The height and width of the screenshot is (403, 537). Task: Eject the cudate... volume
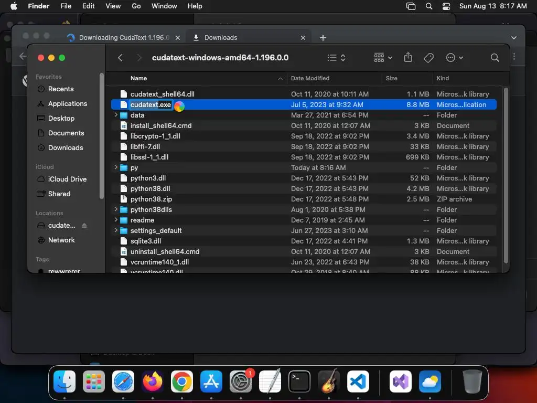click(84, 226)
